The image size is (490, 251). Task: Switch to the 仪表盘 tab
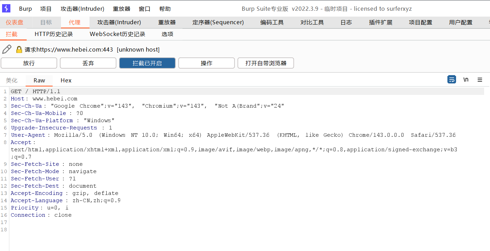15,22
